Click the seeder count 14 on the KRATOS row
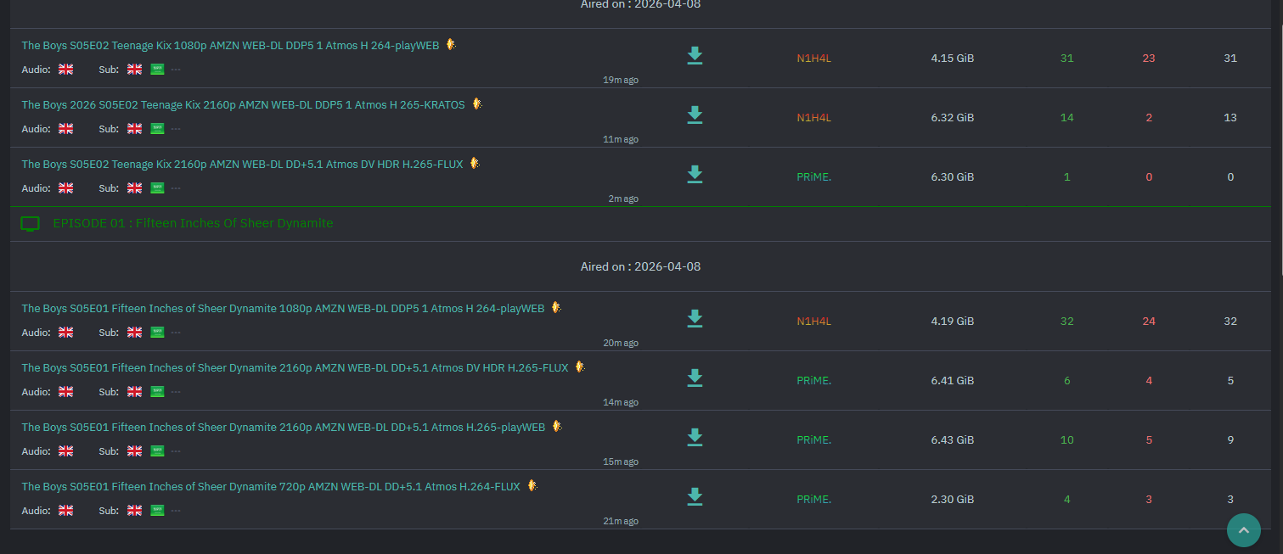Screen dimensions: 1283x554 [x=1066, y=118]
